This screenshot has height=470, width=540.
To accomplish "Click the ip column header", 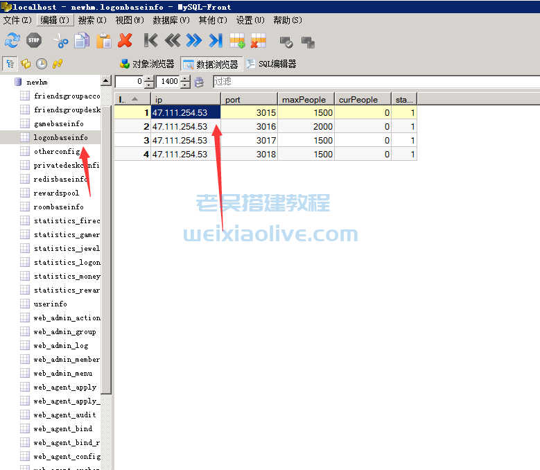I will 185,99.
